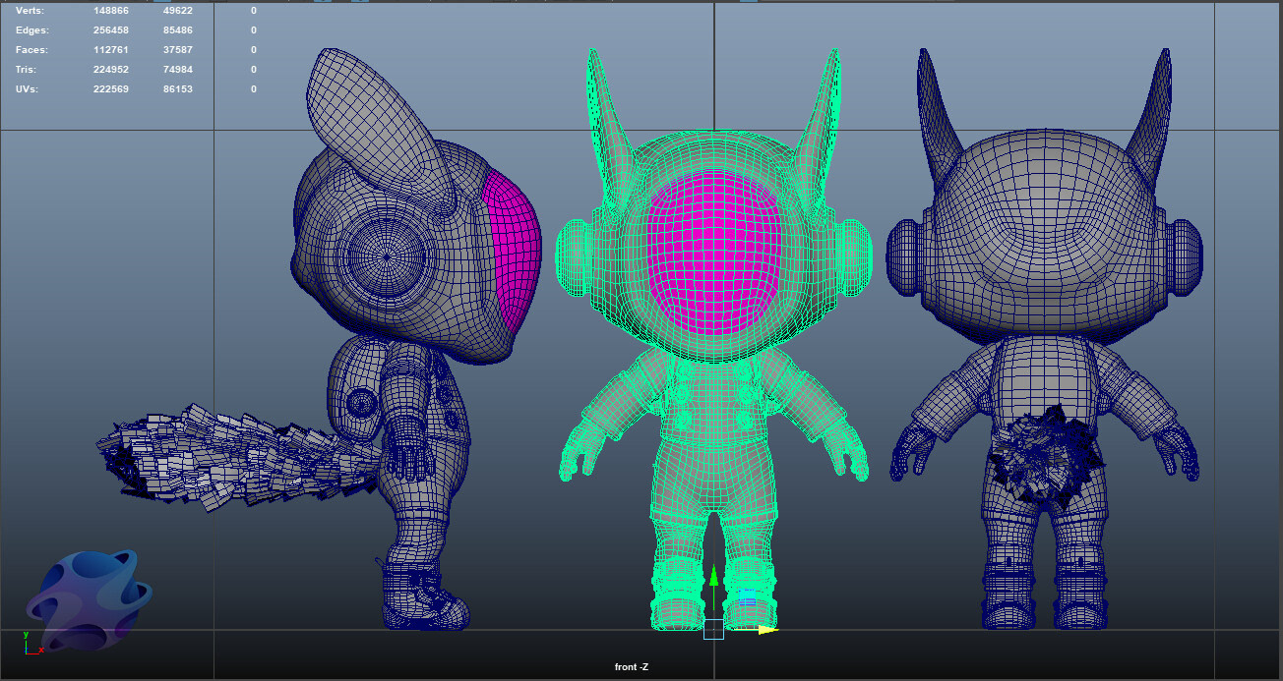Click the Edges value 256458
The height and width of the screenshot is (681, 1283).
click(x=110, y=29)
